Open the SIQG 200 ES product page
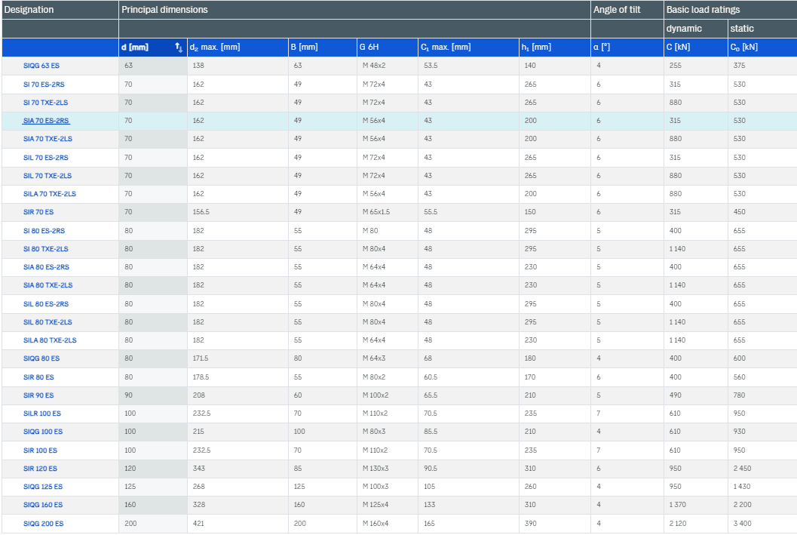The height and width of the screenshot is (535, 797). point(43,524)
